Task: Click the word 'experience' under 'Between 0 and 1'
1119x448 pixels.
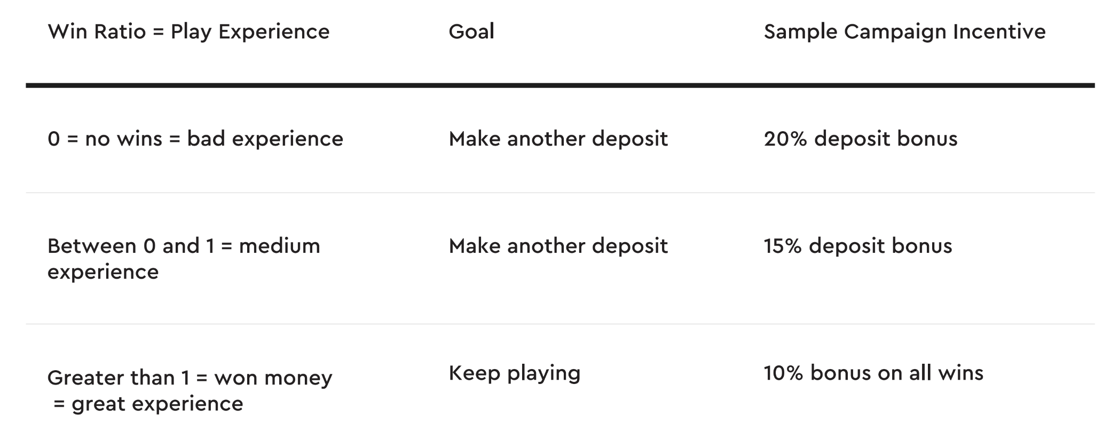Action: point(103,273)
